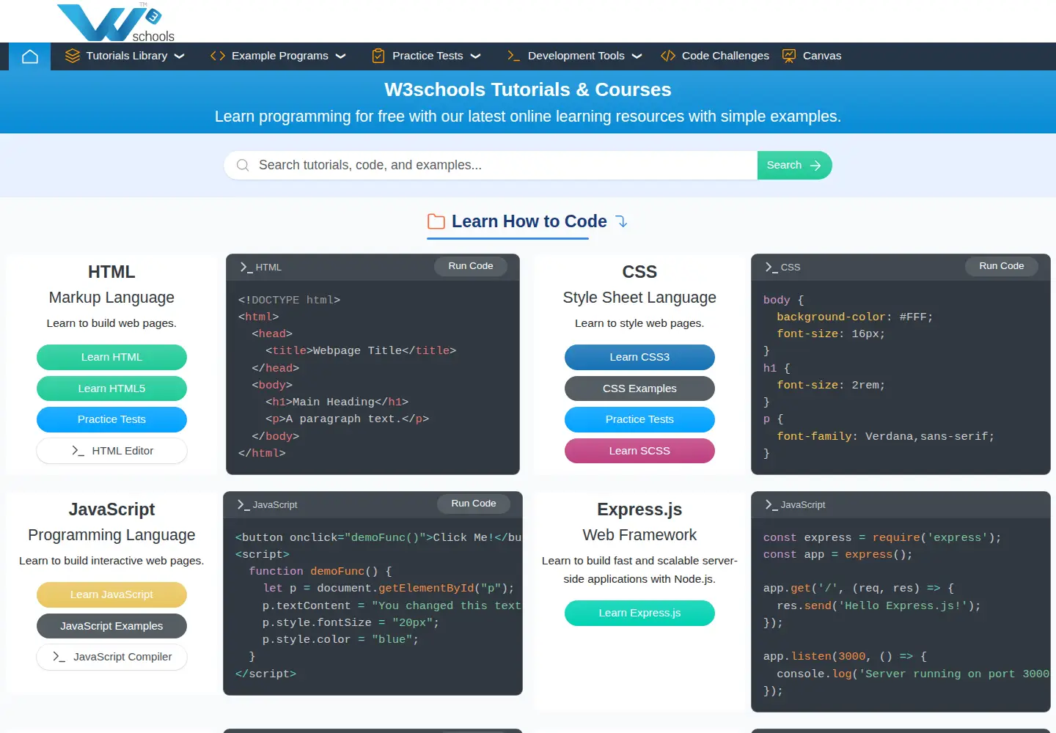Run Code in the CSS panel

[x=1002, y=266]
